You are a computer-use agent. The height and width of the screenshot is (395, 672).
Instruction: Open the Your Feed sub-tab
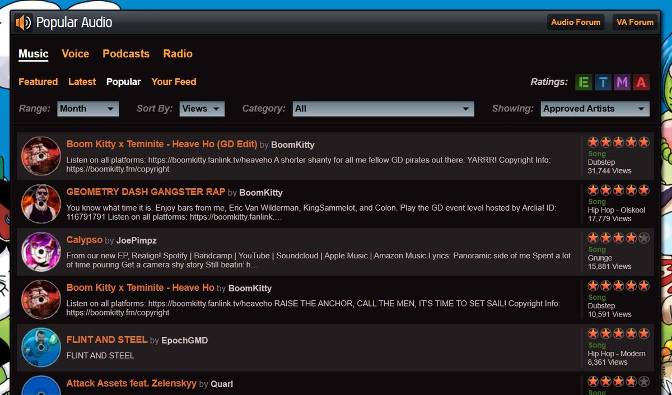point(174,82)
